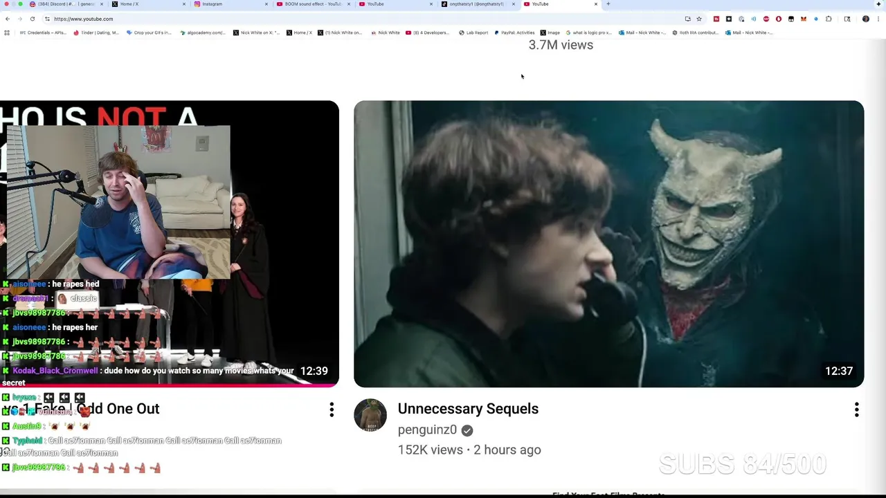The width and height of the screenshot is (886, 498).
Task: Open Credentials – APIs bookmark
Action: (43, 33)
